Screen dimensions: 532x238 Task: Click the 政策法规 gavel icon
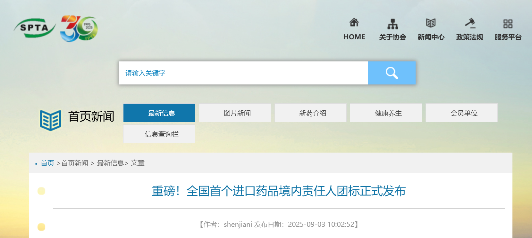(470, 23)
